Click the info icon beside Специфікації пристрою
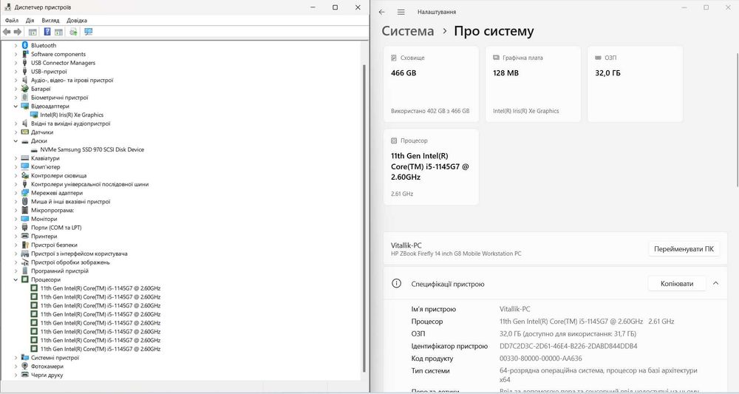The height and width of the screenshot is (394, 739). [396, 283]
